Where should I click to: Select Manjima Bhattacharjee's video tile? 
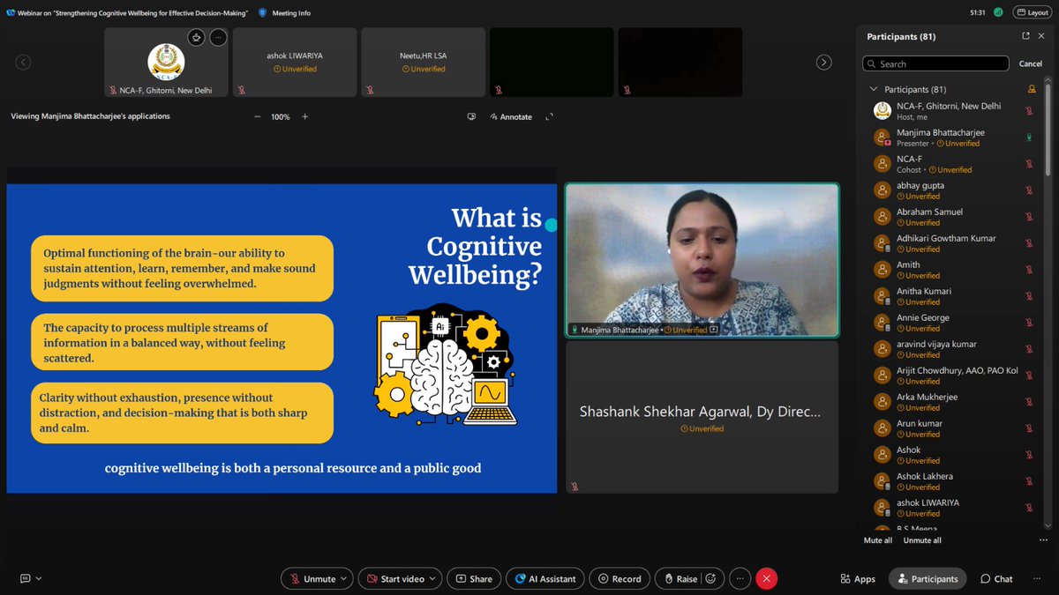click(x=702, y=260)
